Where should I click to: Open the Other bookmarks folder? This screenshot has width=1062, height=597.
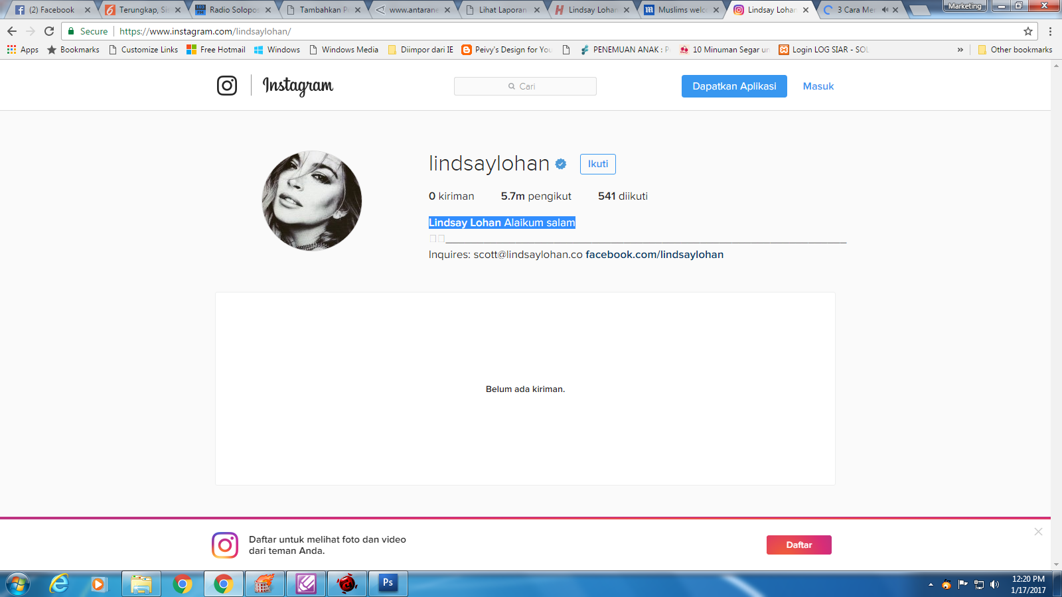click(x=1016, y=50)
